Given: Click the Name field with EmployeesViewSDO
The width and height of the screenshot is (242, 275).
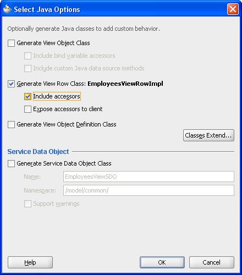Looking at the screenshot, I should (x=148, y=177).
